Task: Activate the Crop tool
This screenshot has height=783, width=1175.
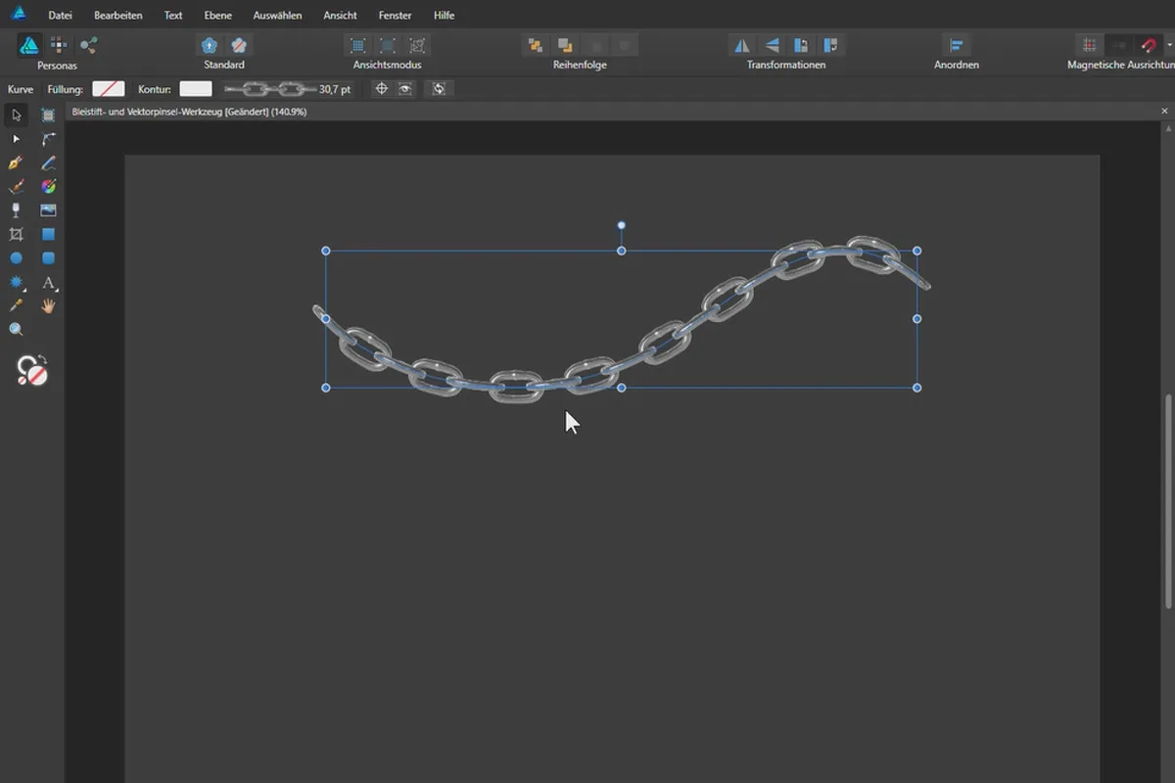Action: point(16,234)
